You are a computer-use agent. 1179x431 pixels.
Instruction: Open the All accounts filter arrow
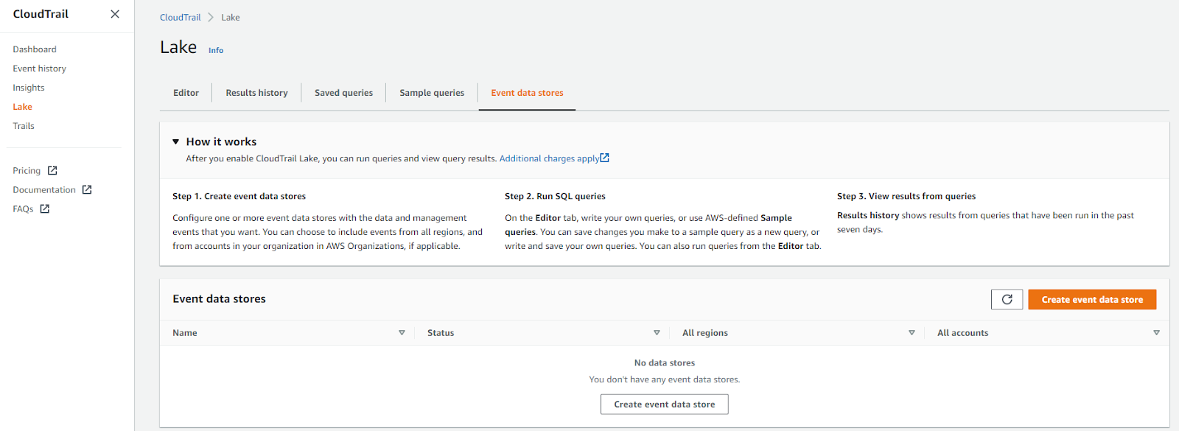coord(1156,333)
